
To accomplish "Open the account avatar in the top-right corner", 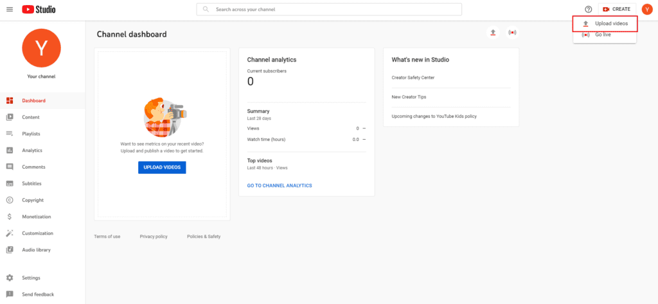I will [646, 9].
